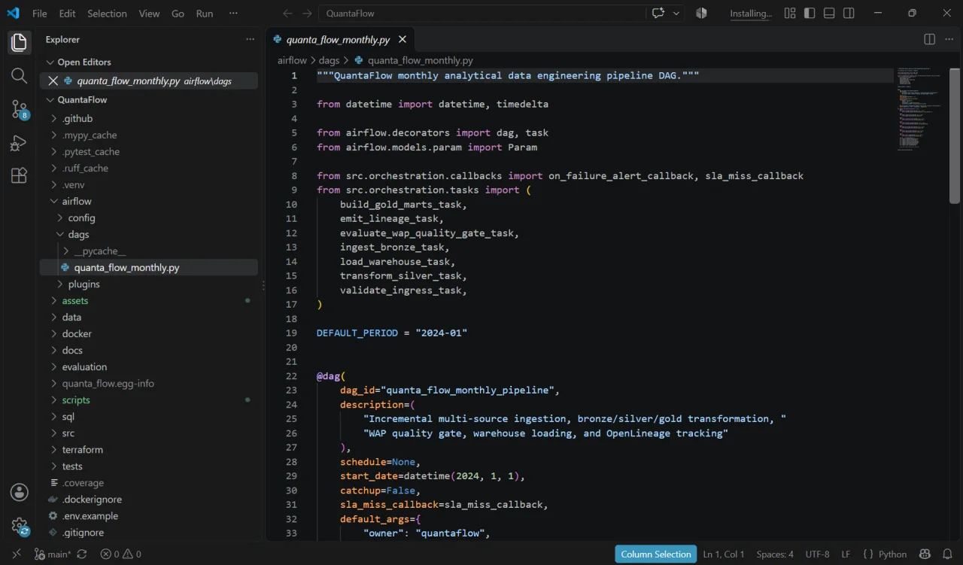
Task: Collapse the Open Editors section
Action: (x=148, y=62)
